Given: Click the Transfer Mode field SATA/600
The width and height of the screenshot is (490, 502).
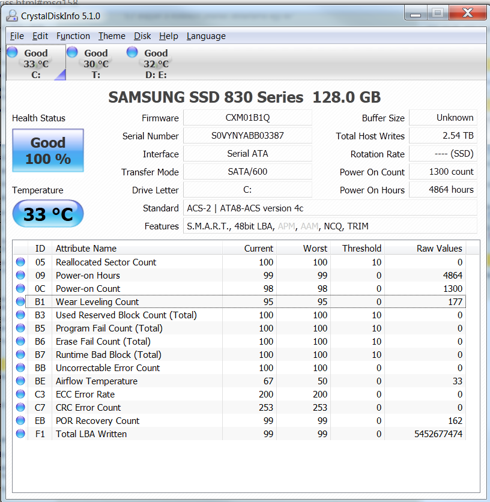Looking at the screenshot, I should pyautogui.click(x=247, y=172).
